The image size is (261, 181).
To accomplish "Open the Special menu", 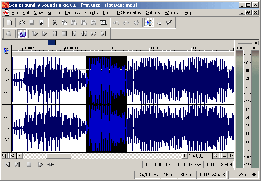I will [x=54, y=13].
